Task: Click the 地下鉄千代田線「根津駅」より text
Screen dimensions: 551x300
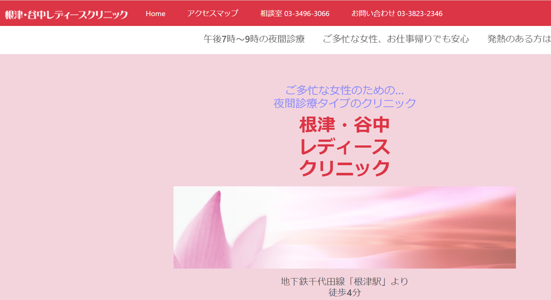Action: [x=344, y=281]
